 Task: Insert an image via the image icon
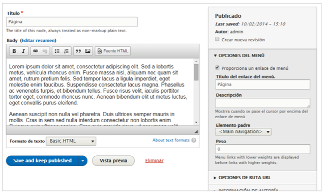tap(87, 51)
